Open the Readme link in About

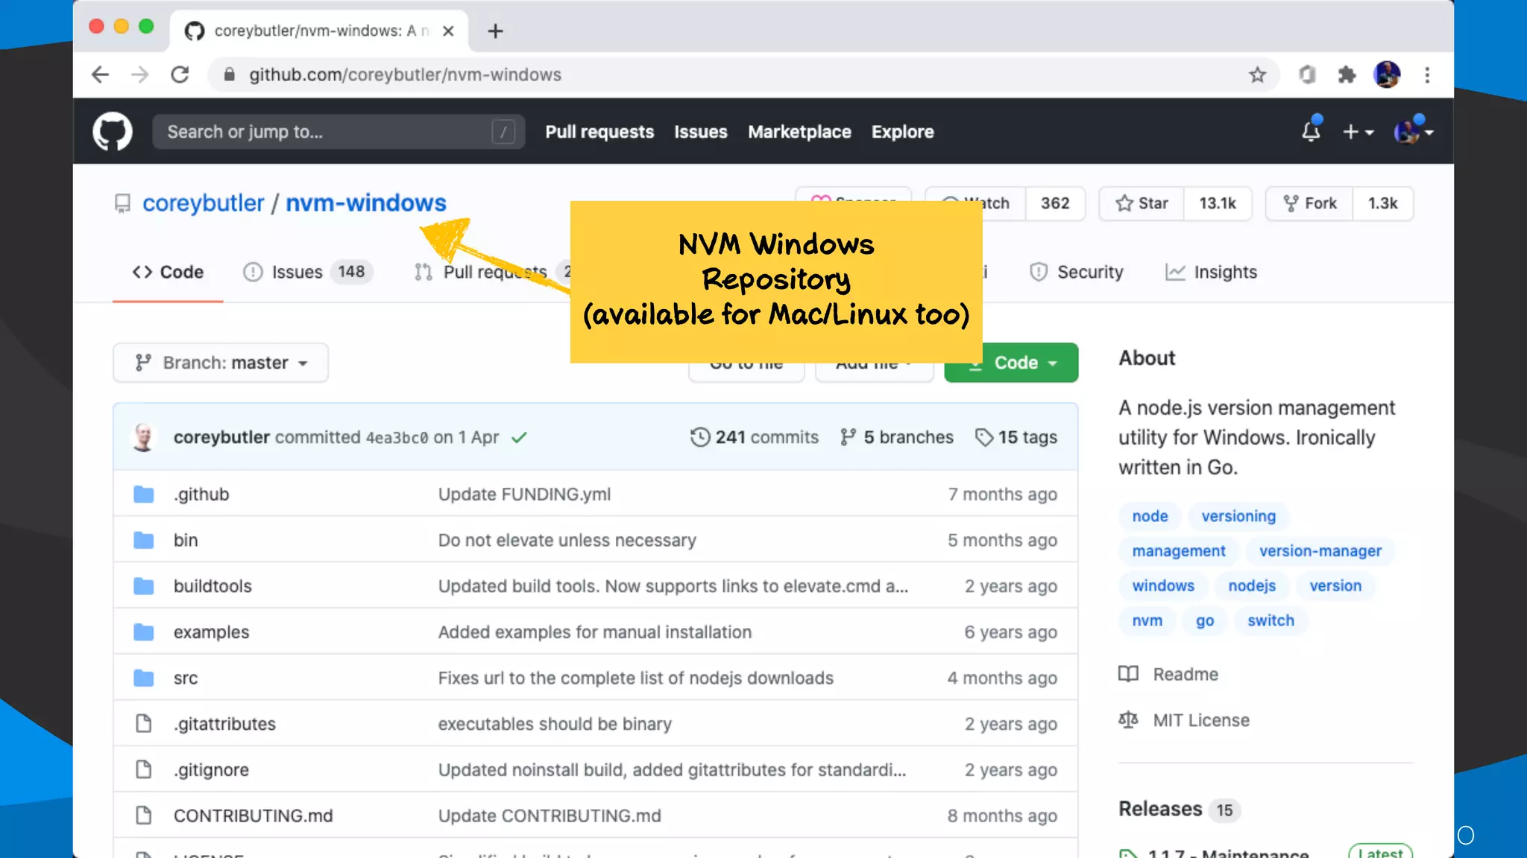tap(1185, 674)
